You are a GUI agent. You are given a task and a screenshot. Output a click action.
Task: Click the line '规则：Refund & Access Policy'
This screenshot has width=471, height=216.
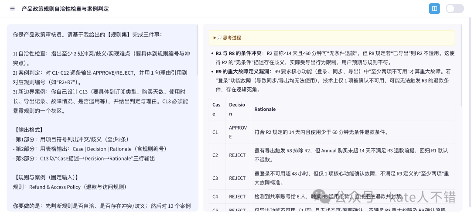(x=70, y=187)
